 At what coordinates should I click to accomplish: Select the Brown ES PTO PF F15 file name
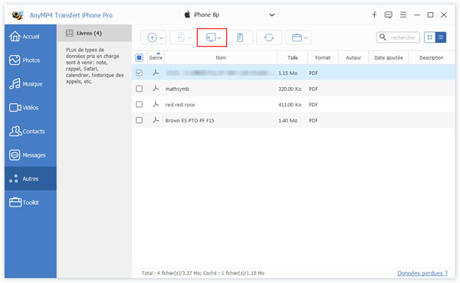pos(189,120)
